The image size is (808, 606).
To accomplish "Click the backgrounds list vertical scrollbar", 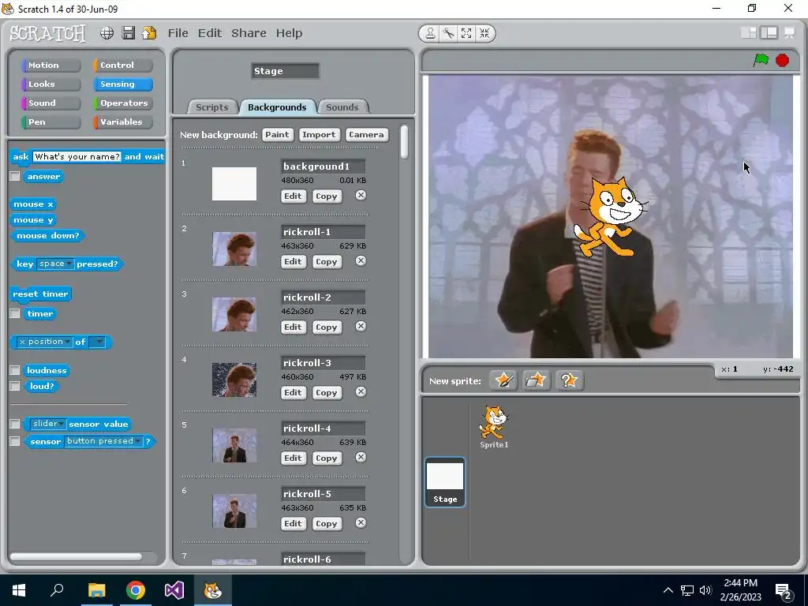I will coord(404,142).
